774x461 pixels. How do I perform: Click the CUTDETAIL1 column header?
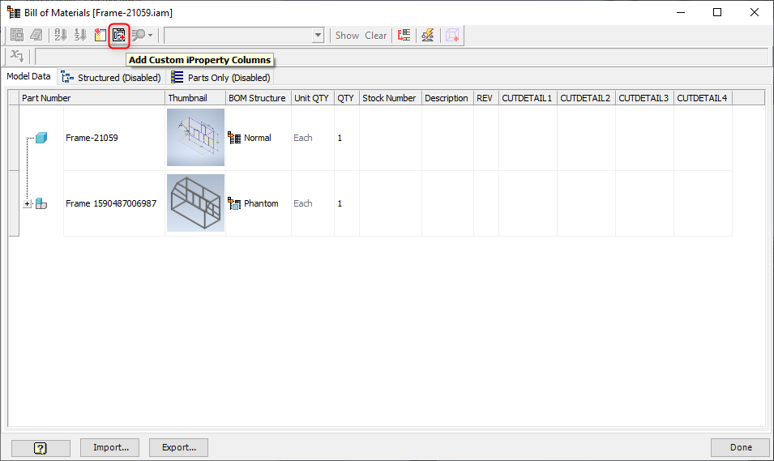coord(528,98)
